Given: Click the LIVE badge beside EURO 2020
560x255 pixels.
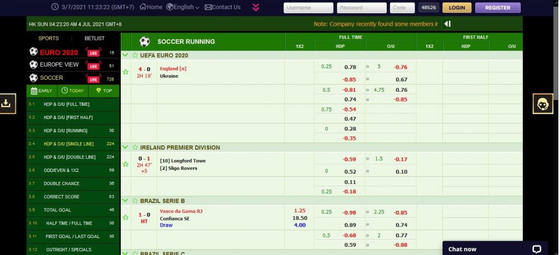Looking at the screenshot, I should coord(93,53).
